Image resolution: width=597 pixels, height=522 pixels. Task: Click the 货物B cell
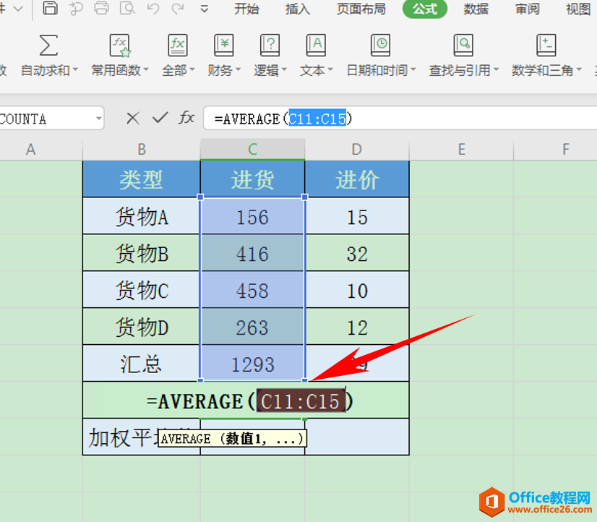click(142, 253)
